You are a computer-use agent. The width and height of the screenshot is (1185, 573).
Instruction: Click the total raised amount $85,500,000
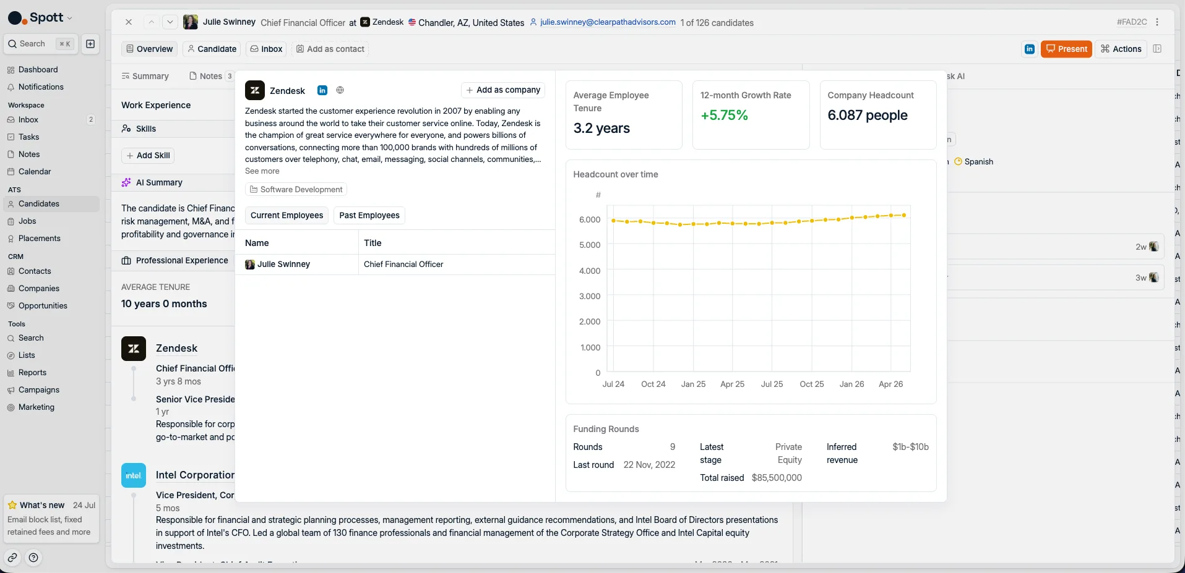tap(777, 478)
